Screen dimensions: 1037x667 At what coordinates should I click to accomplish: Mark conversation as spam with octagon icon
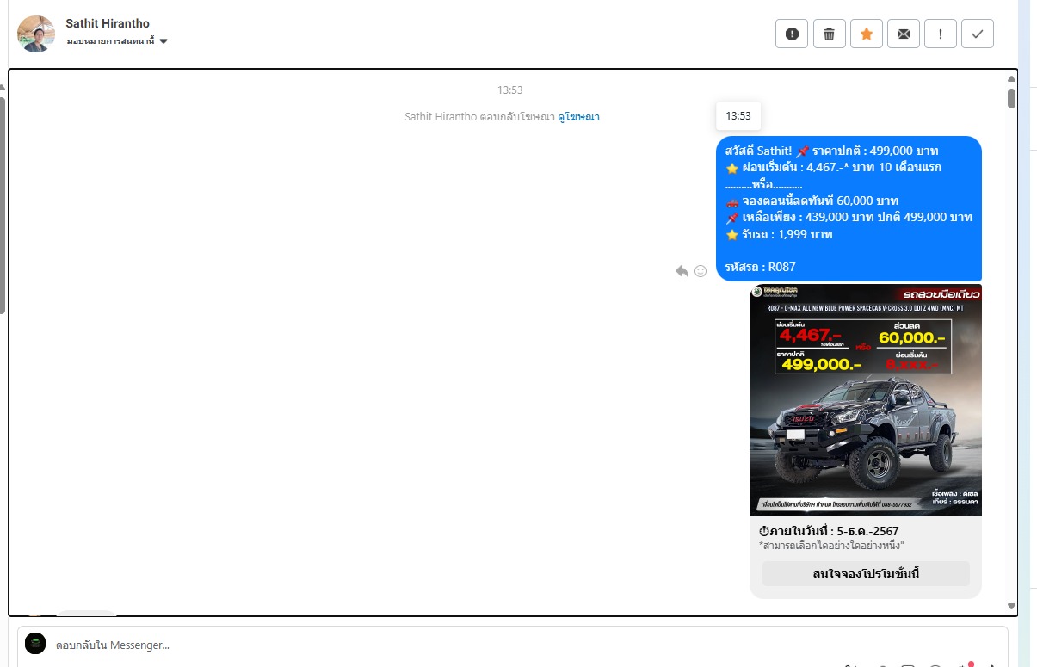(x=792, y=34)
